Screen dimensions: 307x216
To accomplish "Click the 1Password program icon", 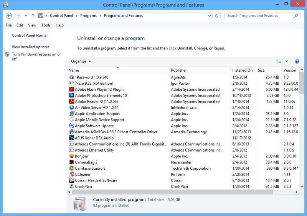I will [x=71, y=77].
